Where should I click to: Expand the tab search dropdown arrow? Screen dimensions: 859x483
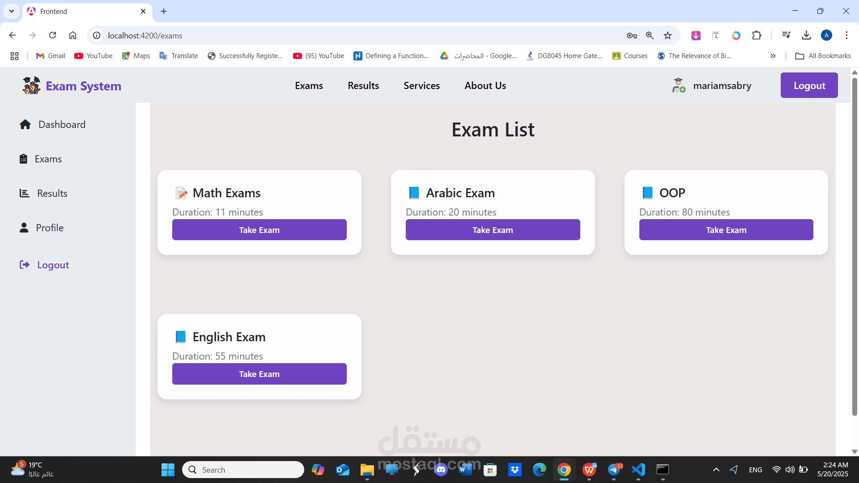pos(12,11)
